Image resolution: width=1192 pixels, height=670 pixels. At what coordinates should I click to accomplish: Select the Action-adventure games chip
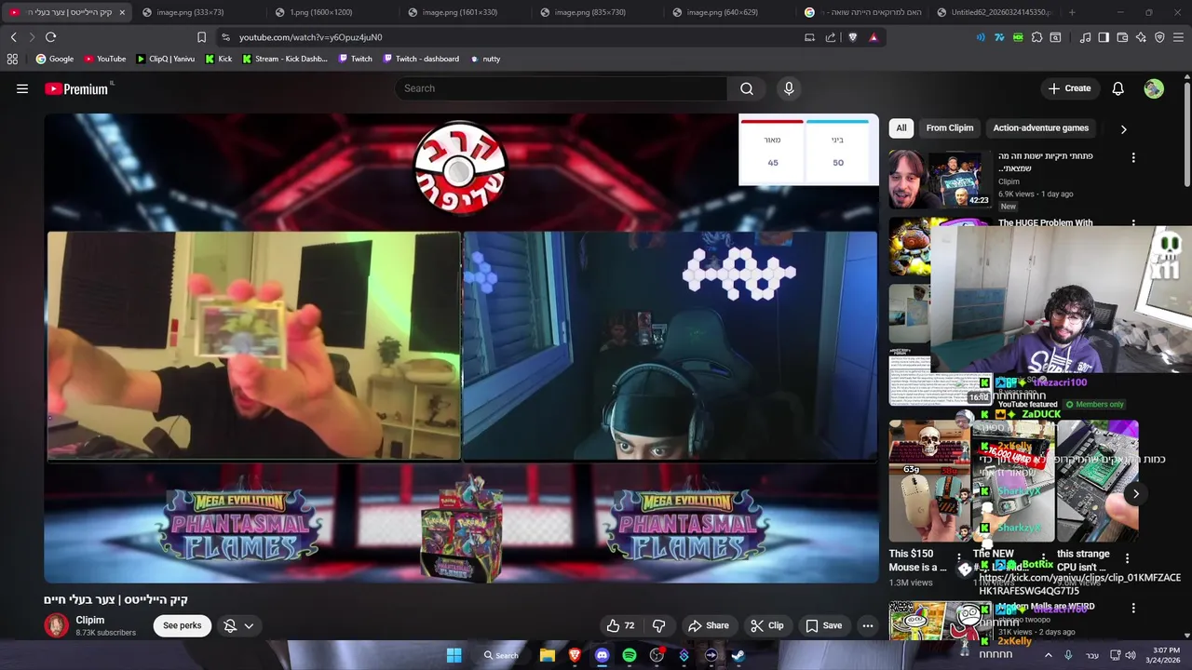1040,128
